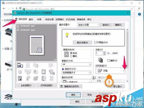Switch to the 图像品质 tab
Viewport: 144px width, 108px height.
click(x=81, y=20)
